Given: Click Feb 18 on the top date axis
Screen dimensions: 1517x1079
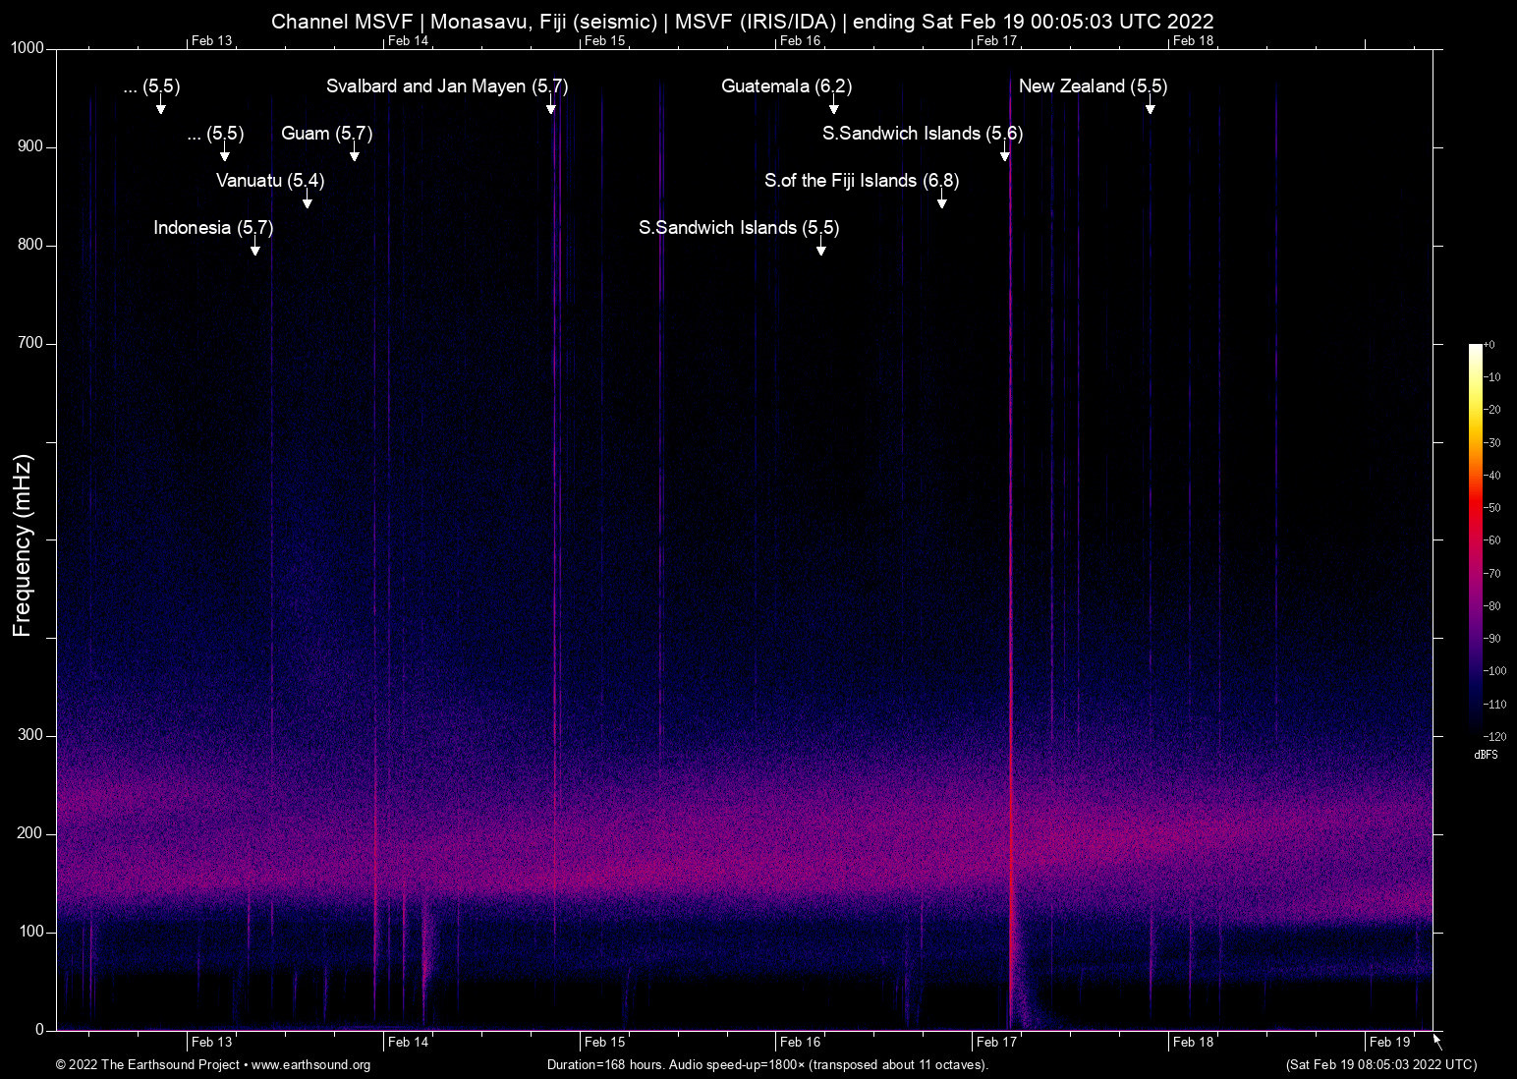Looking at the screenshot, I should (x=1194, y=40).
